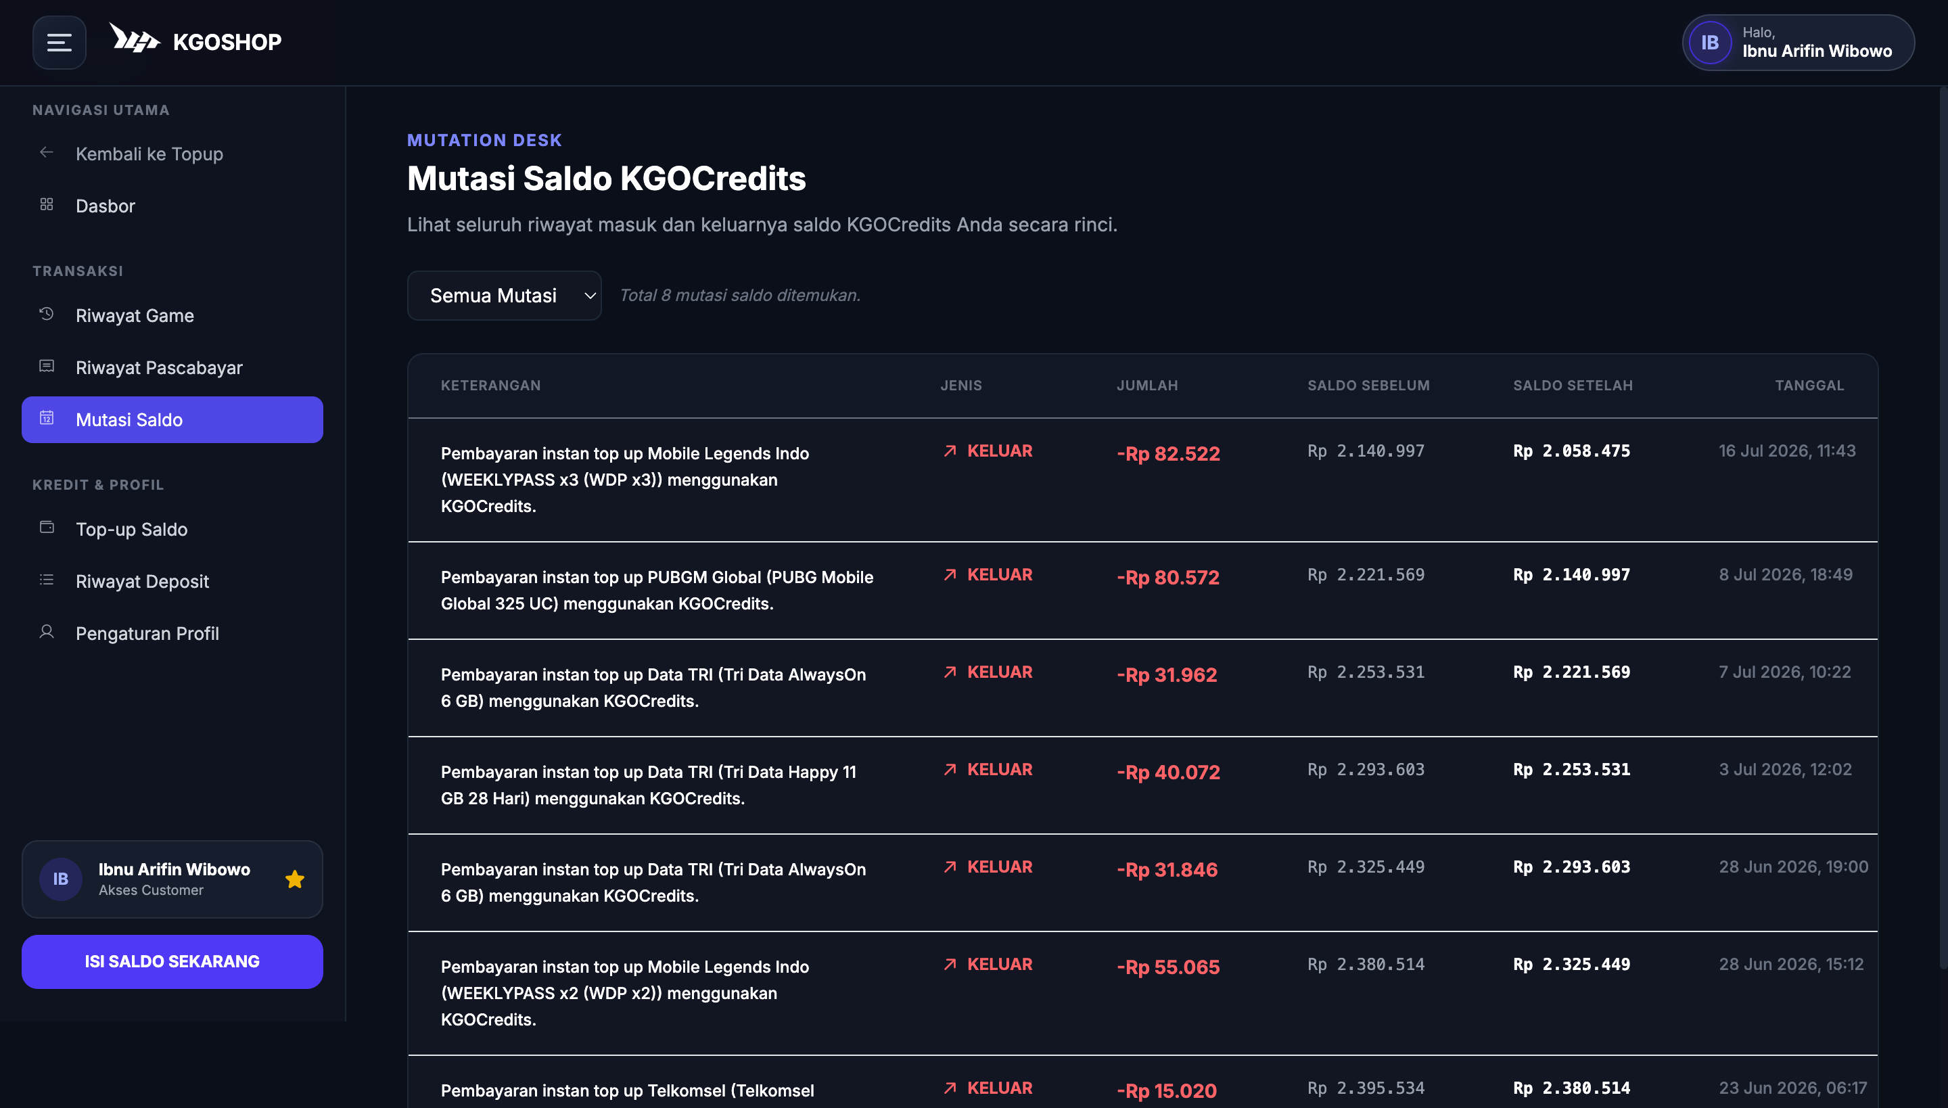Click the IB avatar in sidebar profile card
The image size is (1948, 1108).
61,879
